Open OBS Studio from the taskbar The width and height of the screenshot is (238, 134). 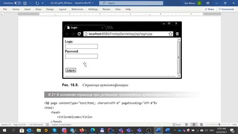tap(149, 130)
